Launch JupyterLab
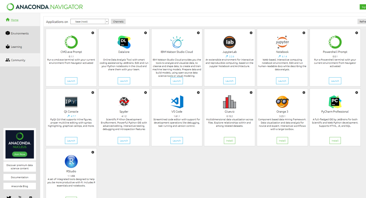 (229, 81)
